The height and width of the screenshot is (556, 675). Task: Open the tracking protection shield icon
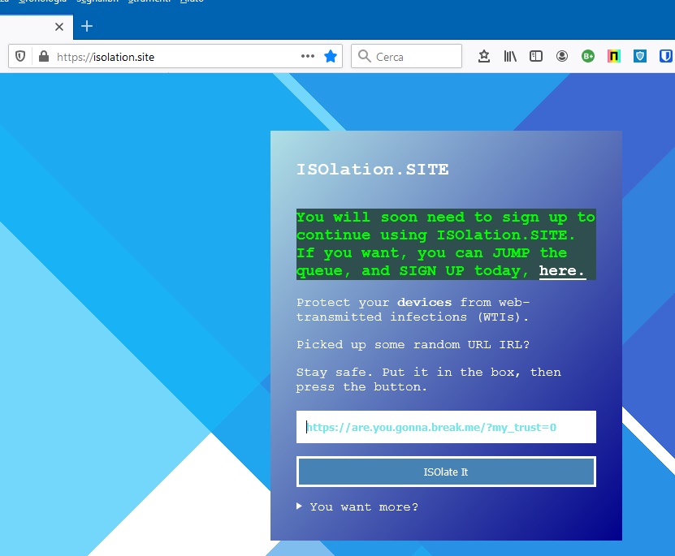20,56
